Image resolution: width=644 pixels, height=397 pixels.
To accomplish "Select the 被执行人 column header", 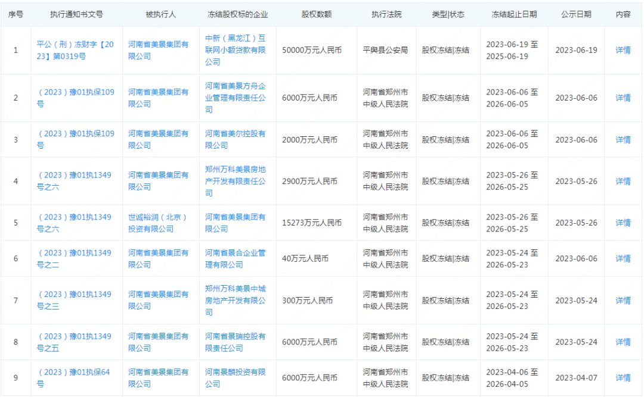I will 160,14.
